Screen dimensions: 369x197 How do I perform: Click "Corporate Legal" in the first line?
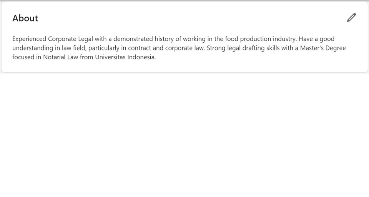click(x=70, y=39)
